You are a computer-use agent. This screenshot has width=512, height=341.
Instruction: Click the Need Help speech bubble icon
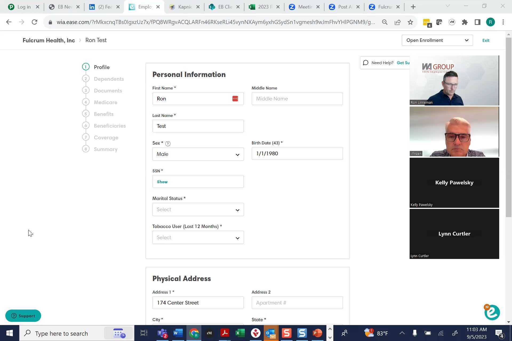pyautogui.click(x=366, y=63)
